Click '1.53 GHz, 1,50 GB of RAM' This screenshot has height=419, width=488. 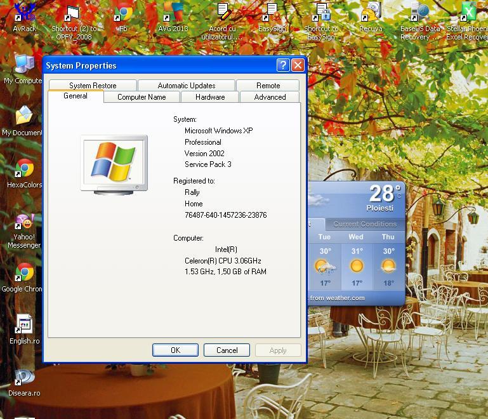point(225,272)
